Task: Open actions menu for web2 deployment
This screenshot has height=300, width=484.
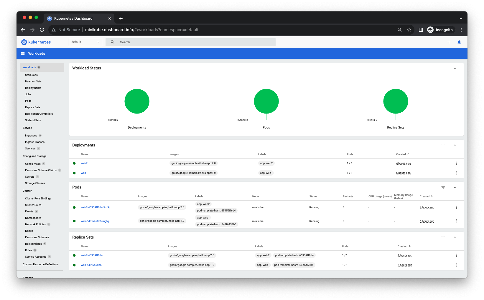Action: tap(456, 163)
